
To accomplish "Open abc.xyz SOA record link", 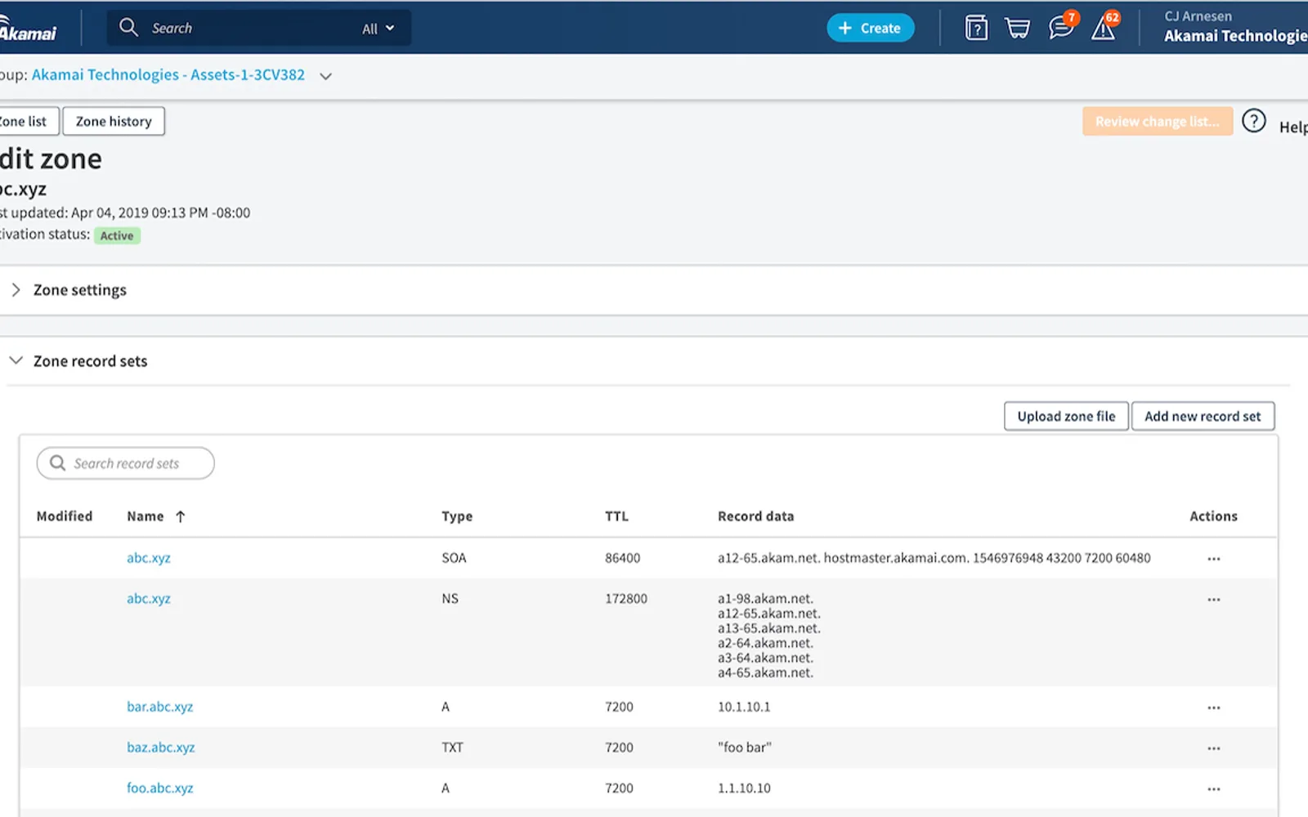I will click(149, 558).
